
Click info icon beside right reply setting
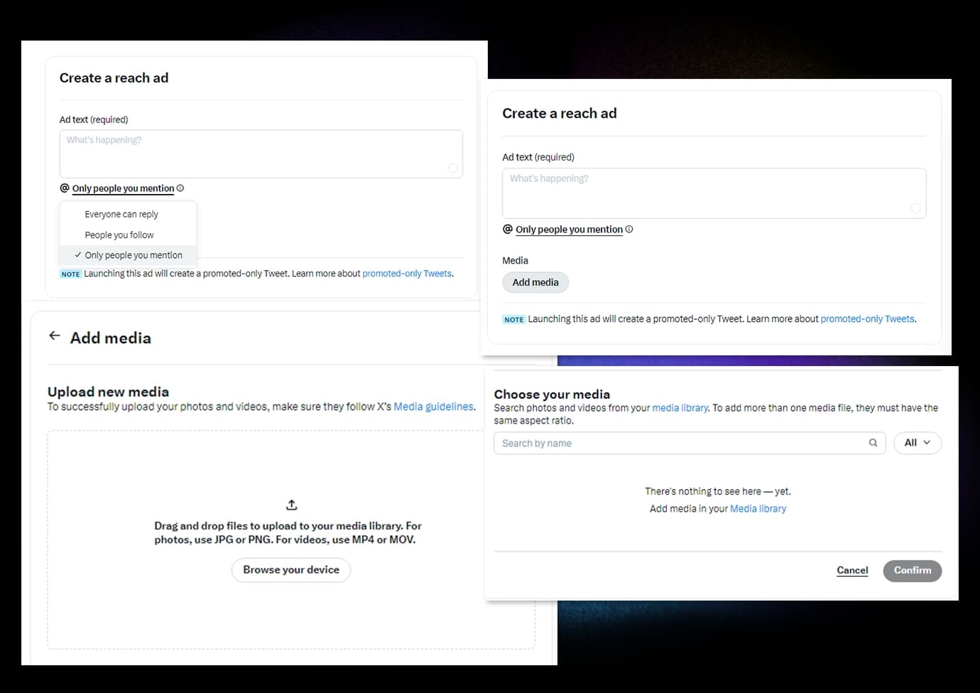[629, 230]
